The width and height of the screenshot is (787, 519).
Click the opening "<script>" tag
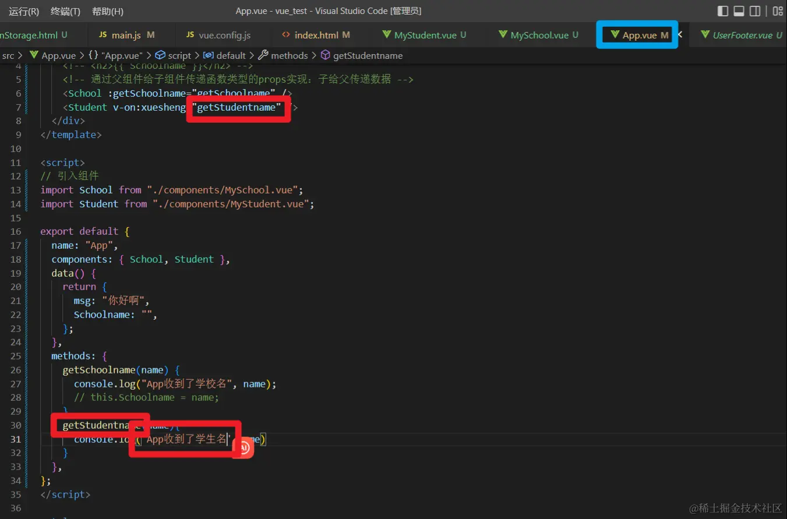pyautogui.click(x=62, y=163)
